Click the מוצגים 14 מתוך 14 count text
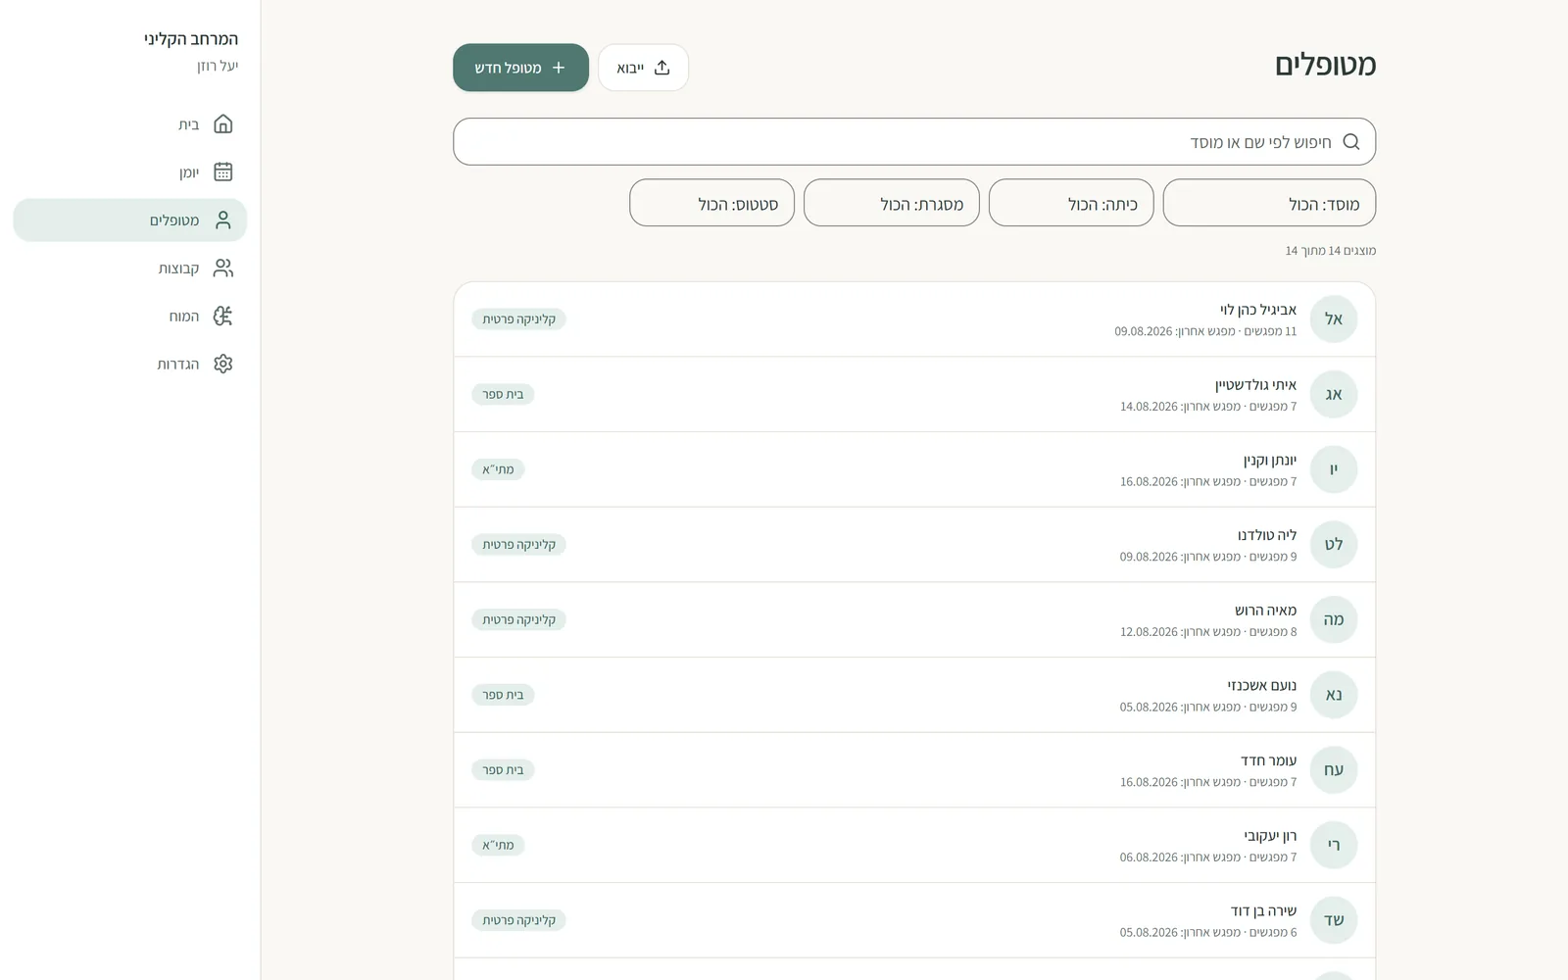The height and width of the screenshot is (980, 1568). 1331,251
